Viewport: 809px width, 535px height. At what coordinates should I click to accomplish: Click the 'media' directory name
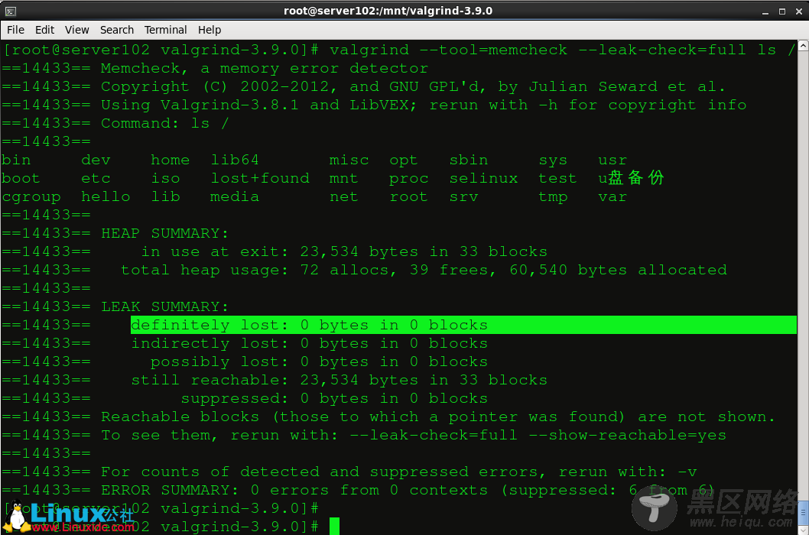point(235,197)
